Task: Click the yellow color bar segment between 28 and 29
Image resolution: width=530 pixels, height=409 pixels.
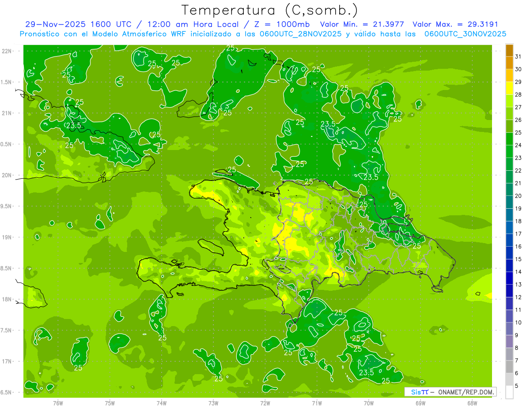Action: [x=509, y=88]
